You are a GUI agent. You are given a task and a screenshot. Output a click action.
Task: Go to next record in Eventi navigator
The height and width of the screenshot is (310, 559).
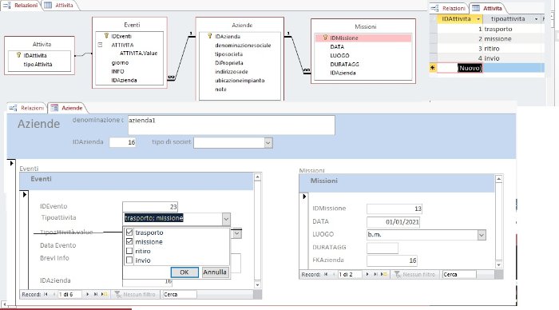[88, 294]
